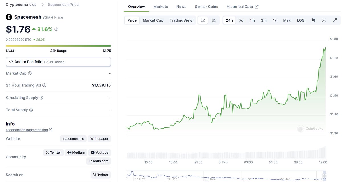
Task: Click the $1.75 range high value
Action: (x=107, y=51)
